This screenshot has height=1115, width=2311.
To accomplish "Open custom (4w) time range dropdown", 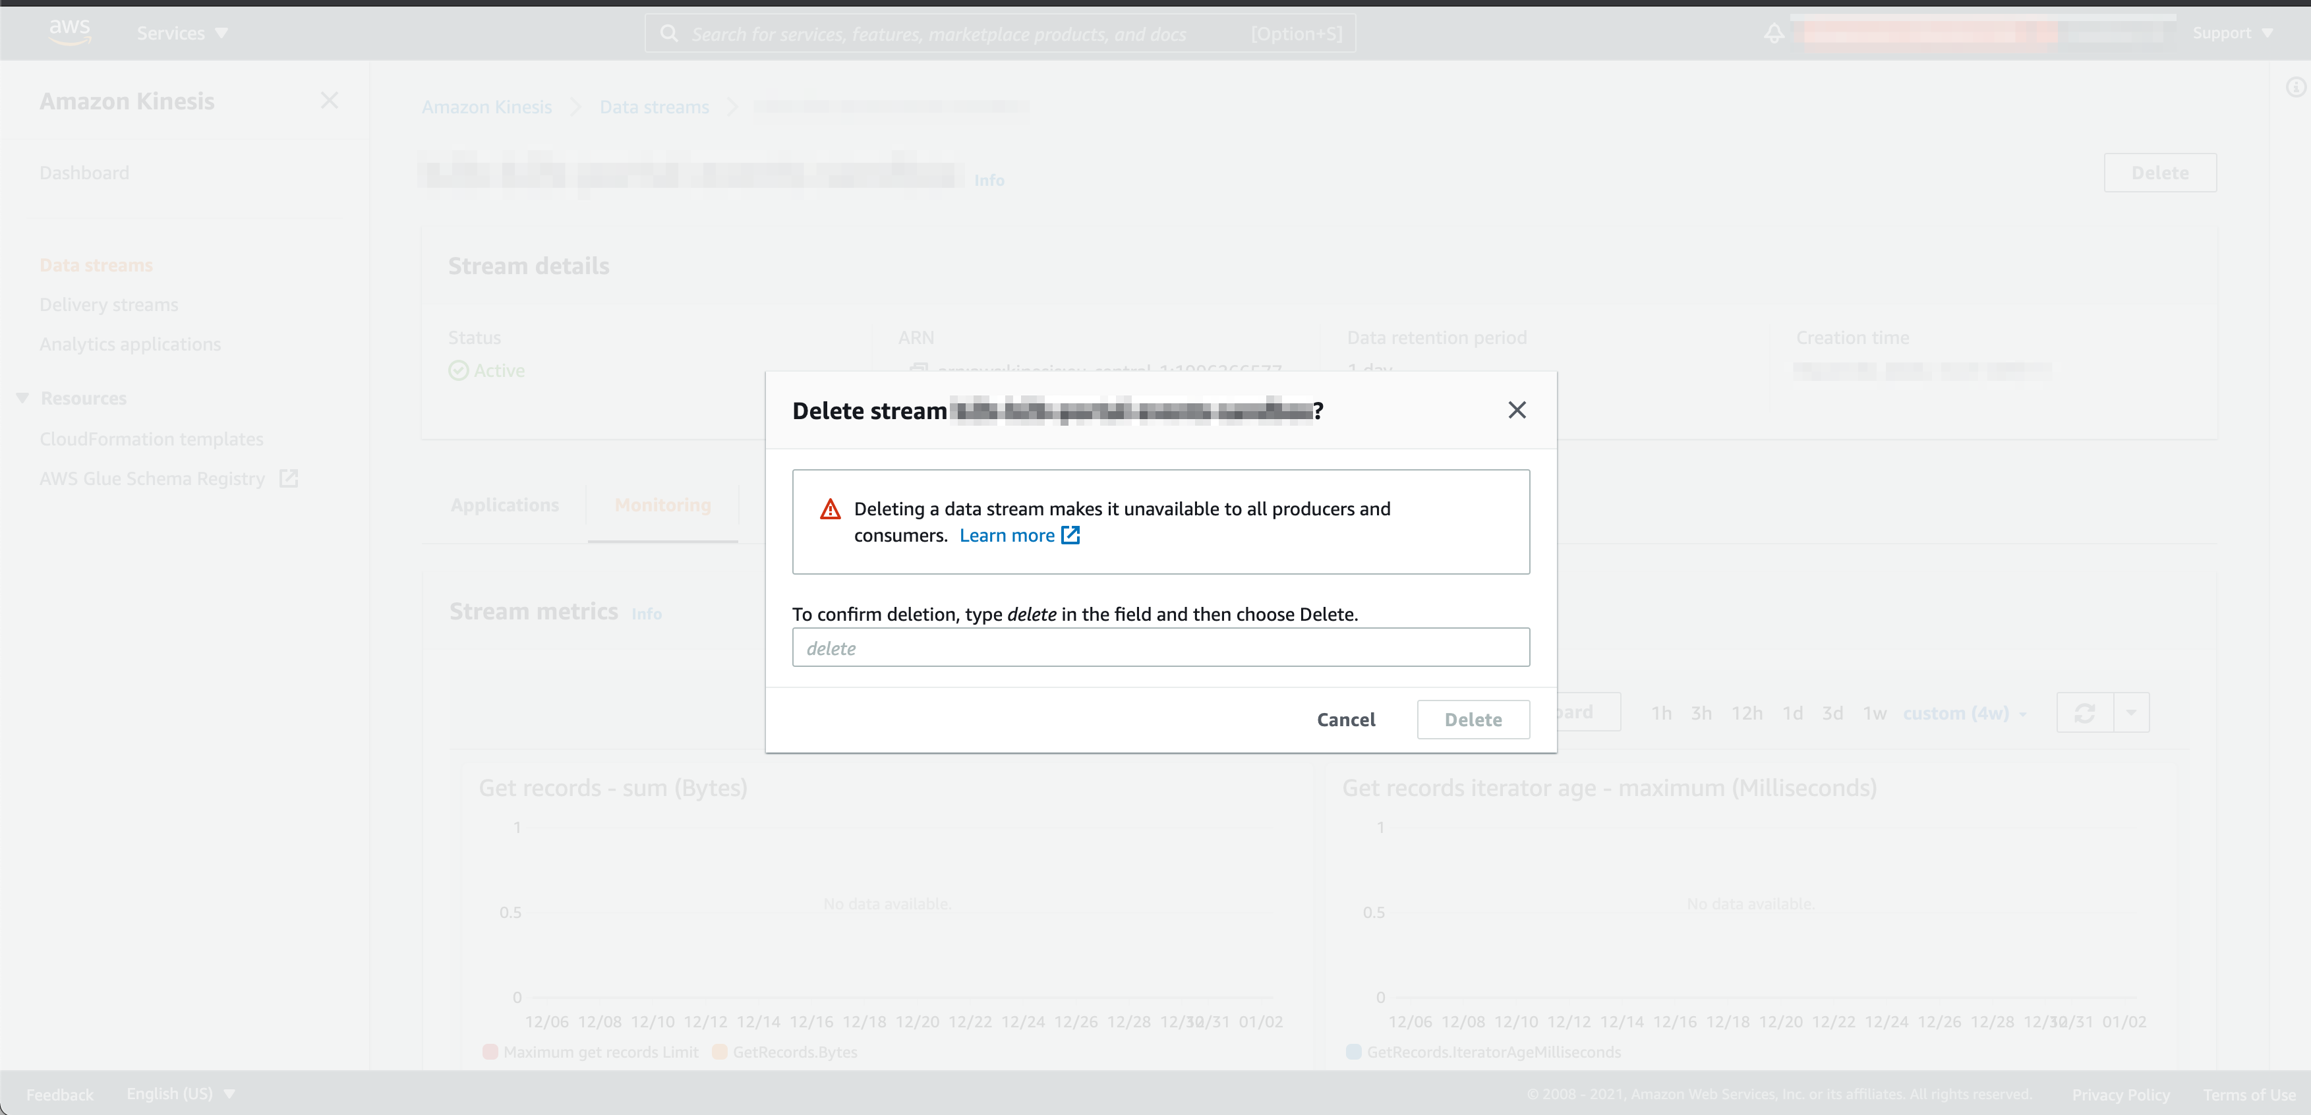I will point(1965,713).
